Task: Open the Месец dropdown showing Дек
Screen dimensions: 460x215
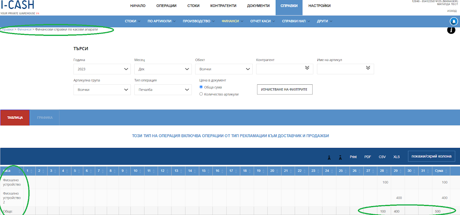Action: coord(163,69)
